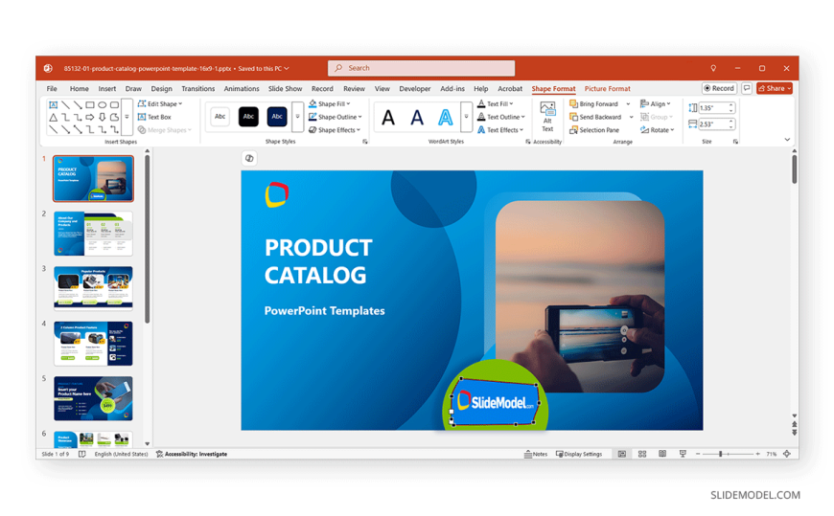The width and height of the screenshot is (834, 516).
Task: Apply the white Abc shape style
Action: (x=220, y=117)
